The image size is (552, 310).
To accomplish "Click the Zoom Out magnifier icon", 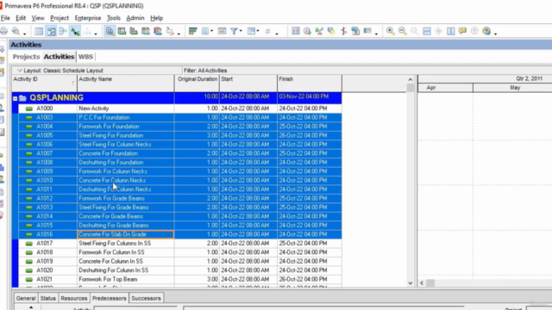I will tap(403, 31).
